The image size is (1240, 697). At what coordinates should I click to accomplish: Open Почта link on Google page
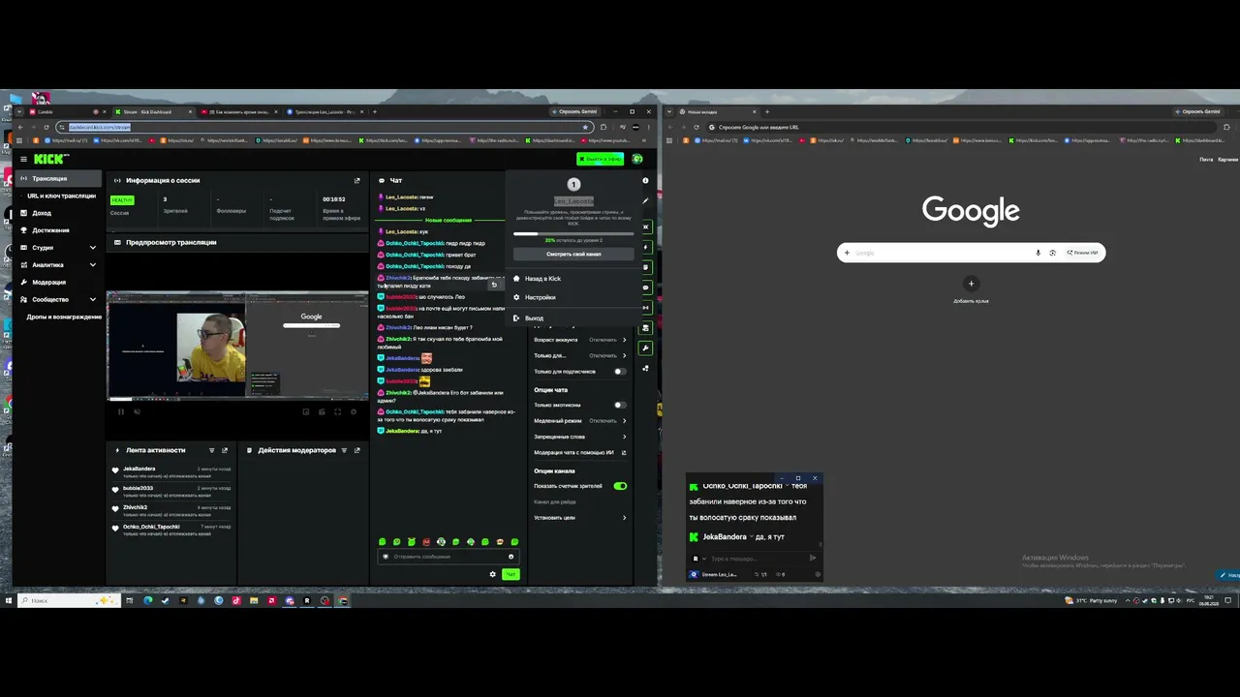(1206, 160)
